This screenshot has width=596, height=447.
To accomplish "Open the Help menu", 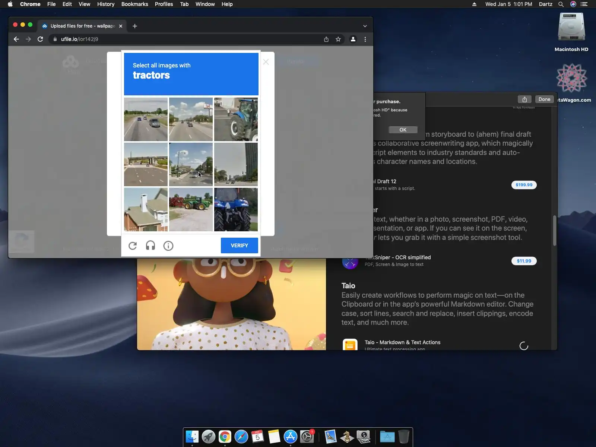I will (x=227, y=4).
